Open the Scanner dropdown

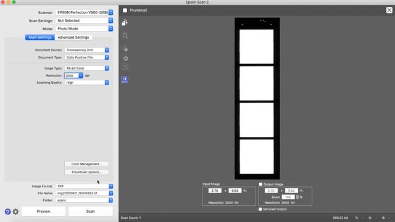84,12
